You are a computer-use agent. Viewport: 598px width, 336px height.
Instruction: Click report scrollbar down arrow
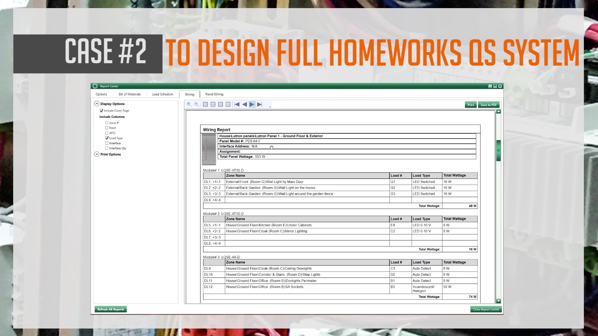coord(498,301)
